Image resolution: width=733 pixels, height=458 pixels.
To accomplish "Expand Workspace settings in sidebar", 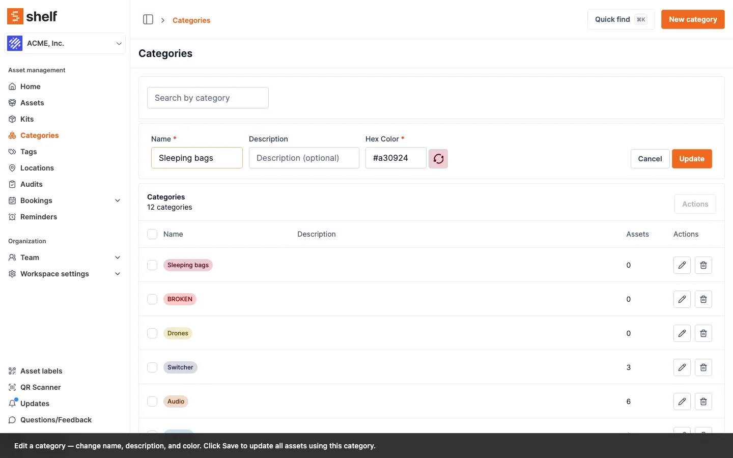I will pyautogui.click(x=118, y=274).
